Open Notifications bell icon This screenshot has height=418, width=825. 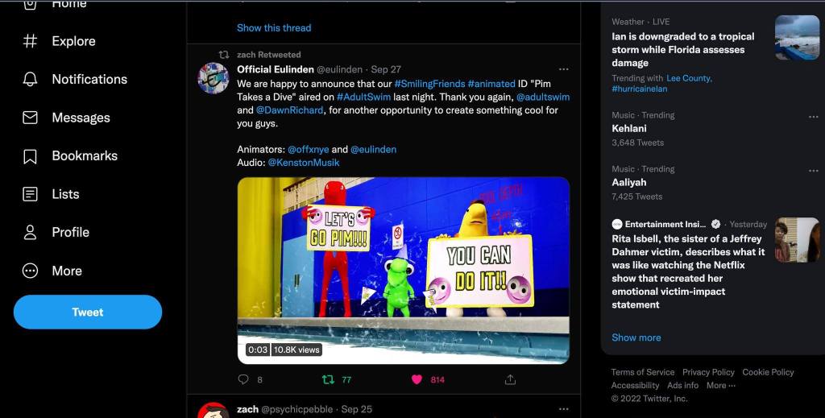coord(30,79)
